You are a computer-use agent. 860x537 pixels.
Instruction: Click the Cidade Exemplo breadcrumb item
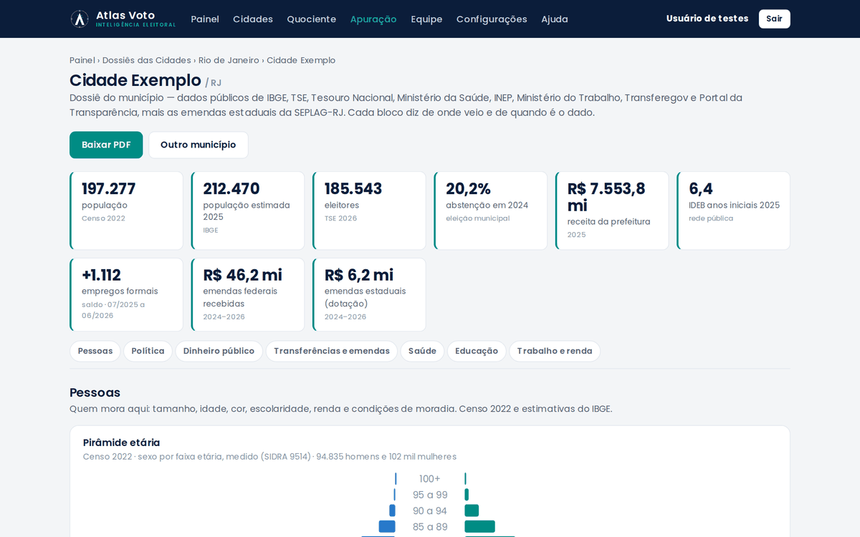coord(301,60)
